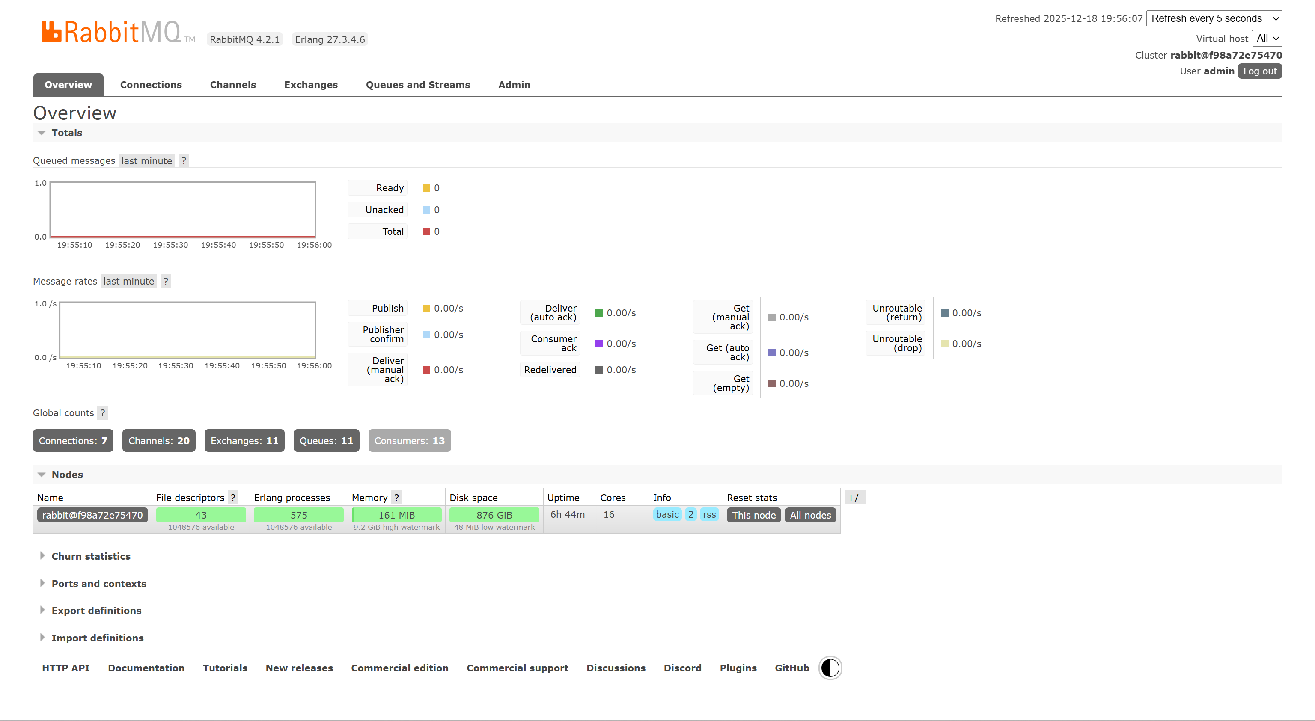The image size is (1315, 721).
Task: Click the basic info tag
Action: click(666, 514)
